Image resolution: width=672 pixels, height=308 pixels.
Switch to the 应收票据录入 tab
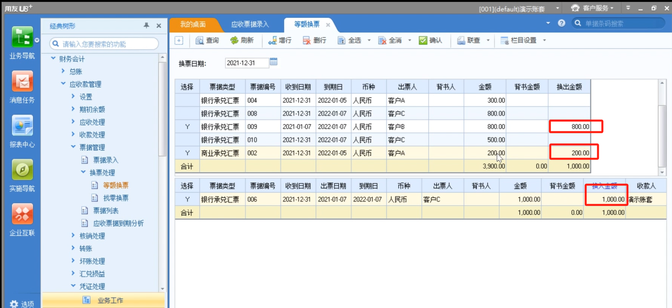[250, 24]
